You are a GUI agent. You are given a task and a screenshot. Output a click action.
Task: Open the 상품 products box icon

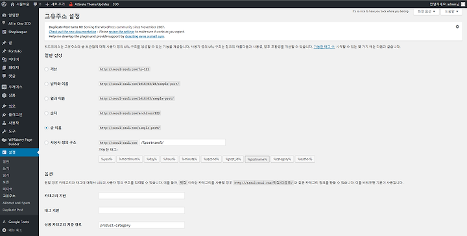4,95
